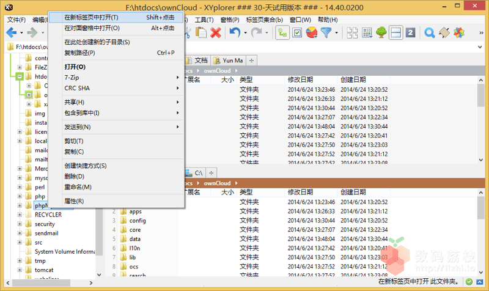Image resolution: width=489 pixels, height=291 pixels.
Task: Expand the FileZ folder tree node
Action: [20, 67]
